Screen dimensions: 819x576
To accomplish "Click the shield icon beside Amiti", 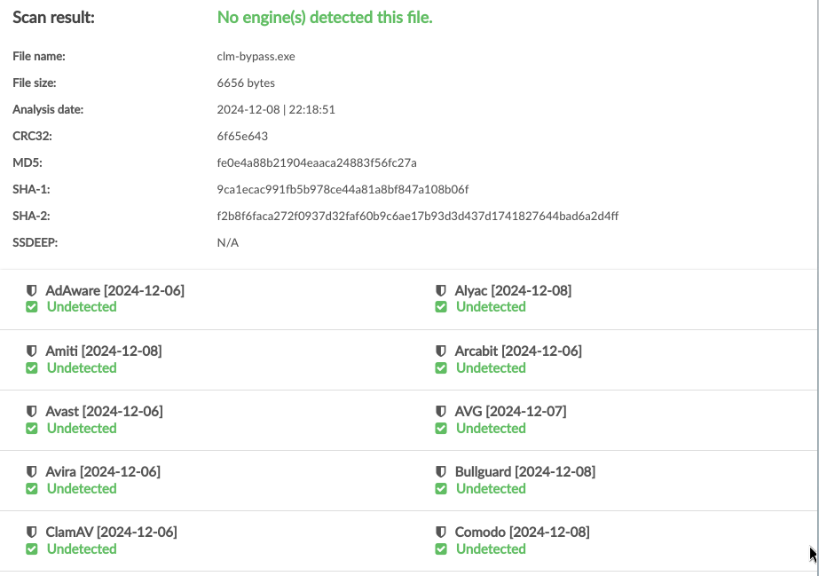I will point(31,351).
